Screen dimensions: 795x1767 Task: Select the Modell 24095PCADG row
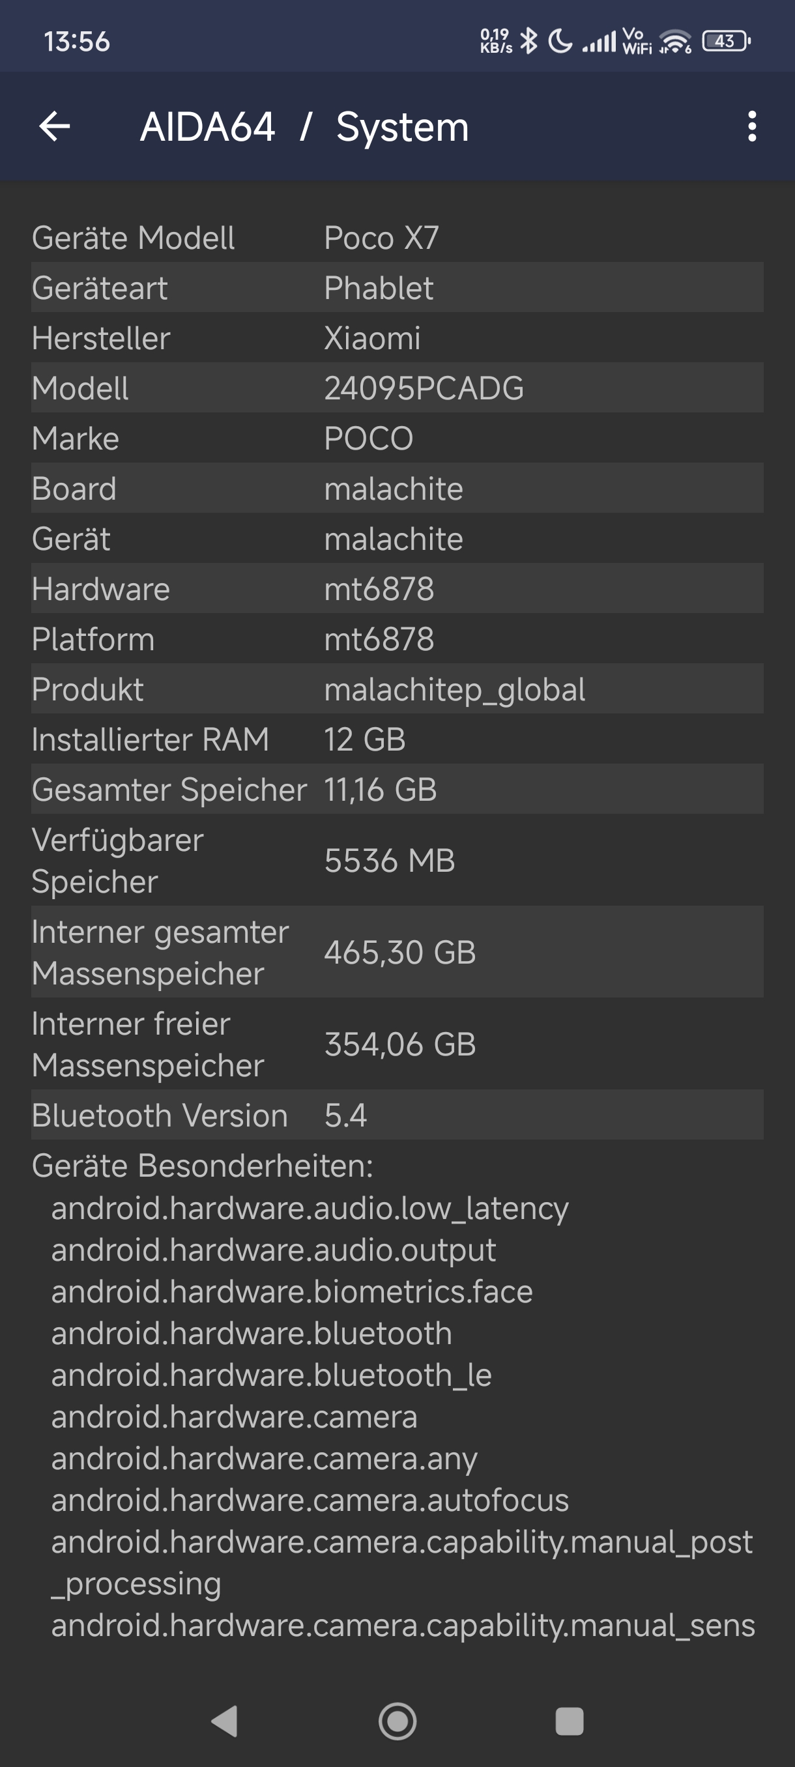coord(397,388)
